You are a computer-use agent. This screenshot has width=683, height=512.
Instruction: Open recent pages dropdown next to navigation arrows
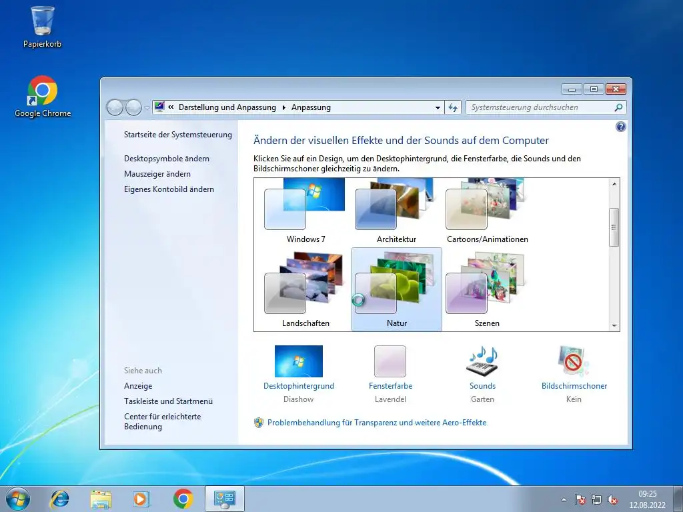[x=147, y=107]
